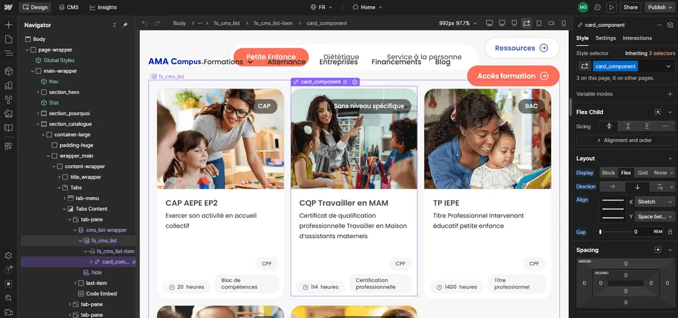This screenshot has width=678, height=318.
Task: Open the Variables panel icon
Action: (x=8, y=85)
